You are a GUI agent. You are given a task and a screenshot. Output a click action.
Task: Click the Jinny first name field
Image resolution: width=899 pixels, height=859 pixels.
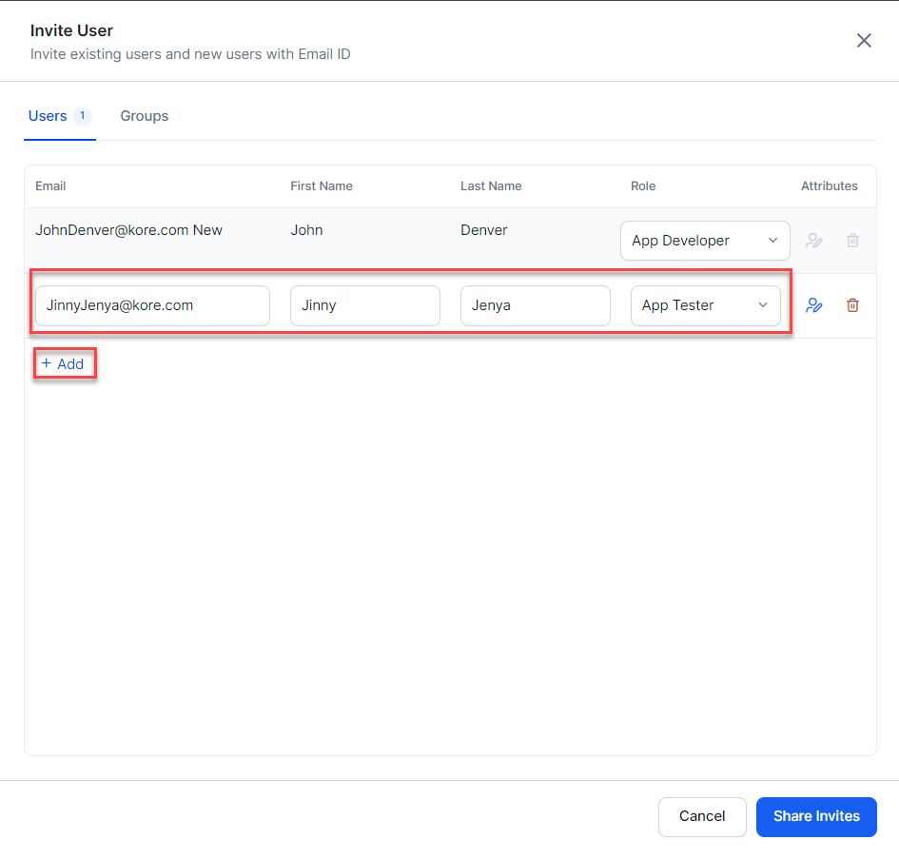[x=364, y=305]
